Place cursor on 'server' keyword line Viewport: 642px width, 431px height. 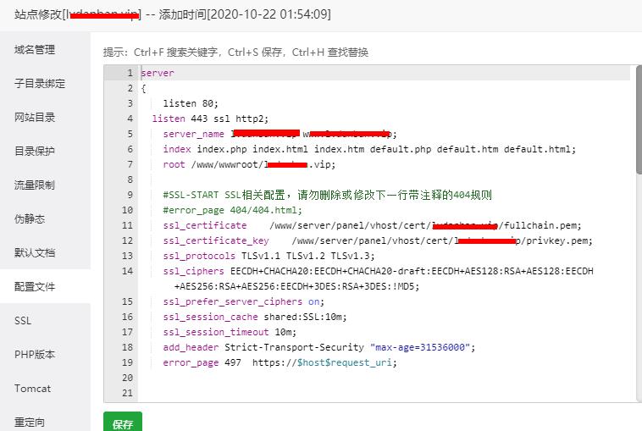[x=158, y=74]
